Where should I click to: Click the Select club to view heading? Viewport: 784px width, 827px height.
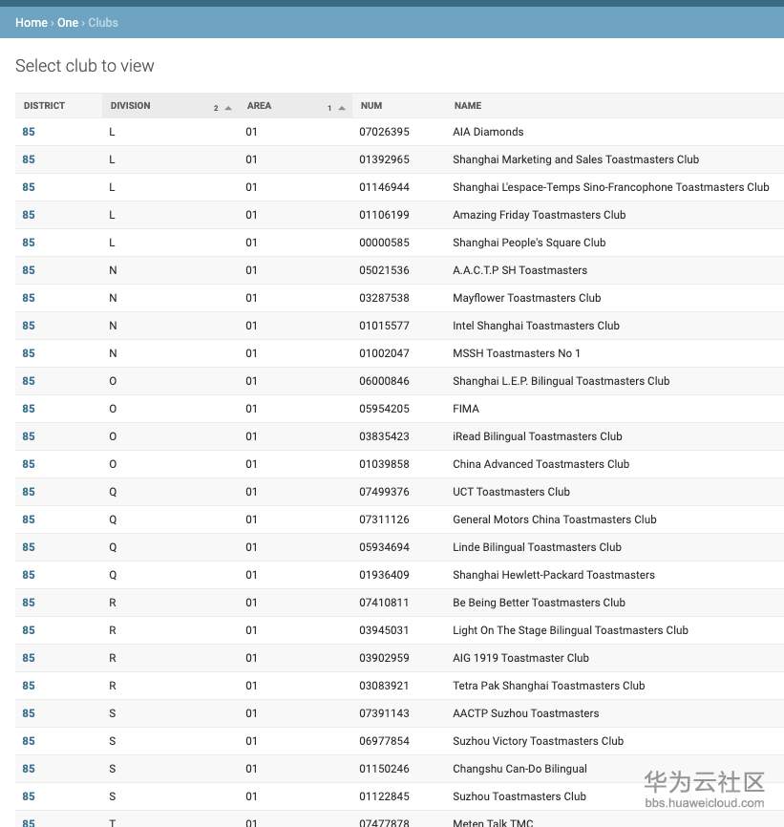(85, 66)
